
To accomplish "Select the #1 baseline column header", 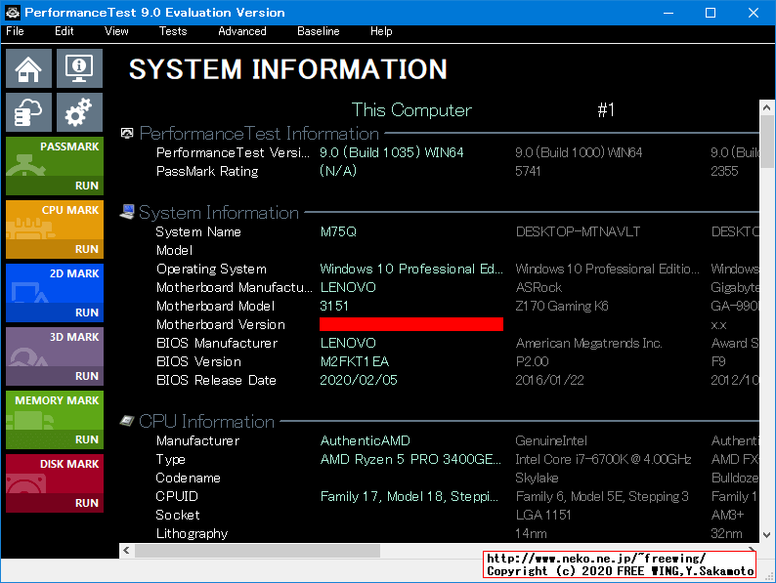I will 606,109.
